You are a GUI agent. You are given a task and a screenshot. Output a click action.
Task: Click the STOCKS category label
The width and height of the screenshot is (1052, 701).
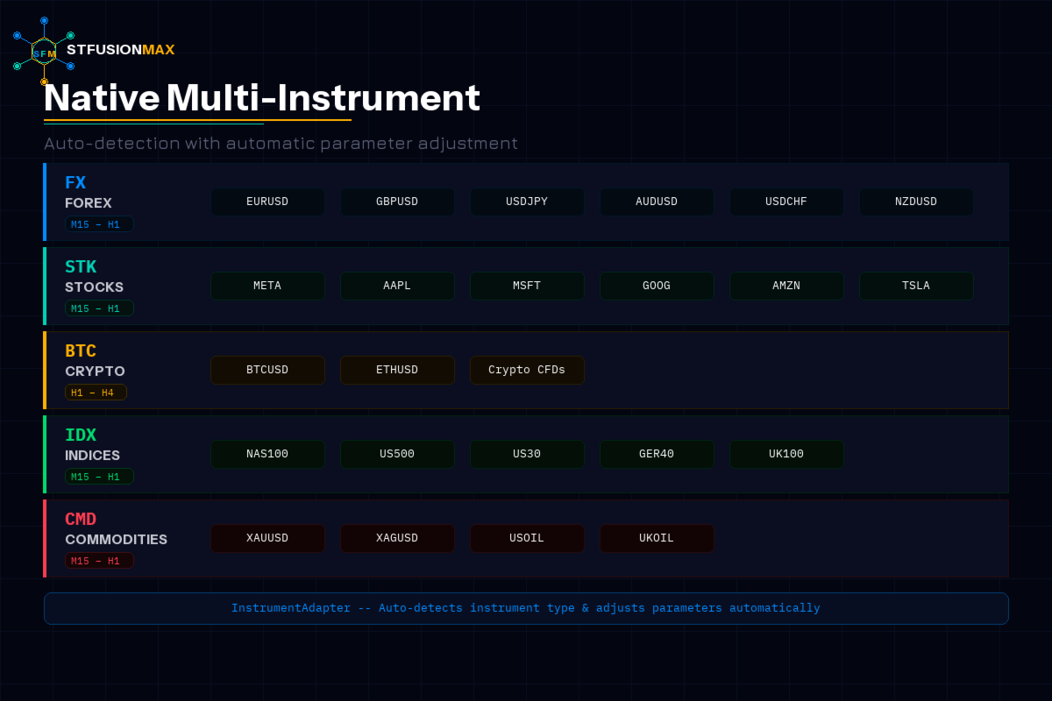[95, 287]
